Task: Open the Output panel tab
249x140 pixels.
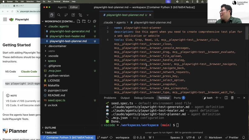Action: click(x=125, y=98)
